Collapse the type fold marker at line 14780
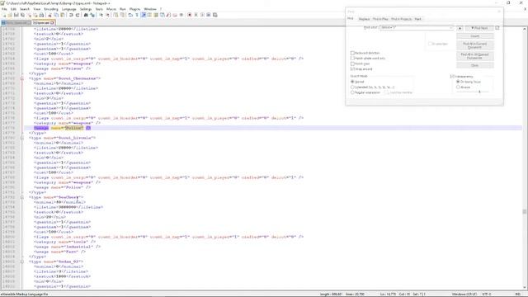 click(22, 138)
